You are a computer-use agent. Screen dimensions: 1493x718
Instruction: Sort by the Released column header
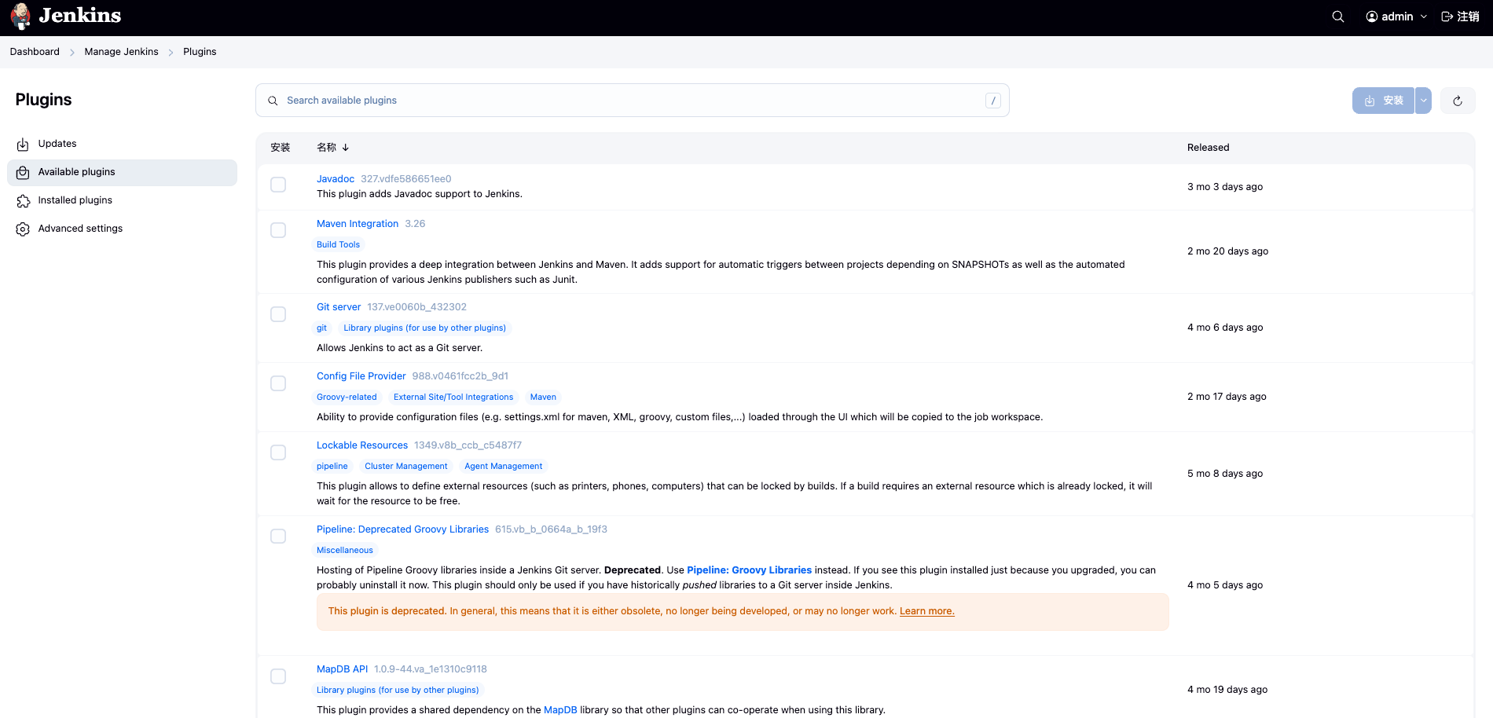click(1209, 148)
